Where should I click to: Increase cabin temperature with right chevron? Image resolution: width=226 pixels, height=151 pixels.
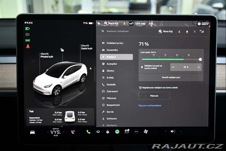[63, 132]
